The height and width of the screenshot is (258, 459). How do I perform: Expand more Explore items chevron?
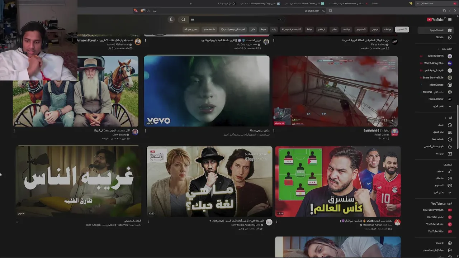click(x=450, y=192)
